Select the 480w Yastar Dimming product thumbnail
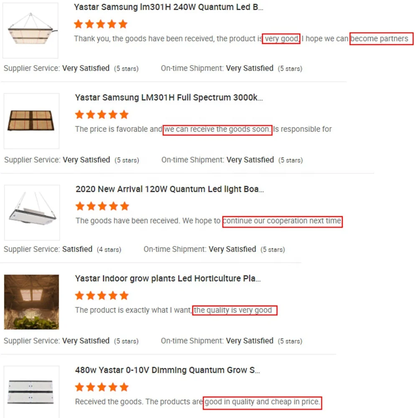 [31, 392]
